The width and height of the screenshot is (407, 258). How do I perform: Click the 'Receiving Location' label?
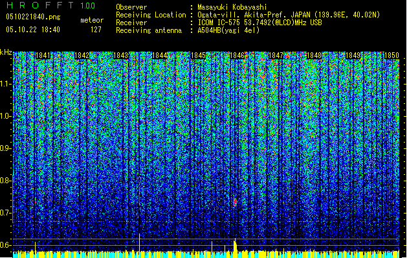pyautogui.click(x=151, y=15)
